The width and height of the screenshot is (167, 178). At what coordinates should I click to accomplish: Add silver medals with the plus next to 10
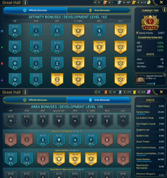110,92
